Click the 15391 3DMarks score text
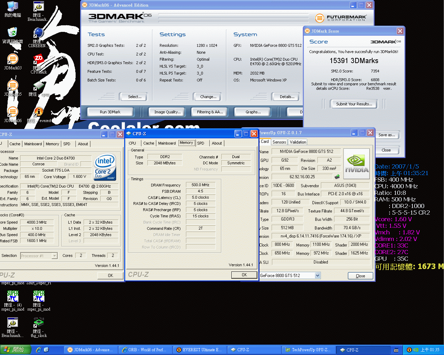 [x=354, y=61]
